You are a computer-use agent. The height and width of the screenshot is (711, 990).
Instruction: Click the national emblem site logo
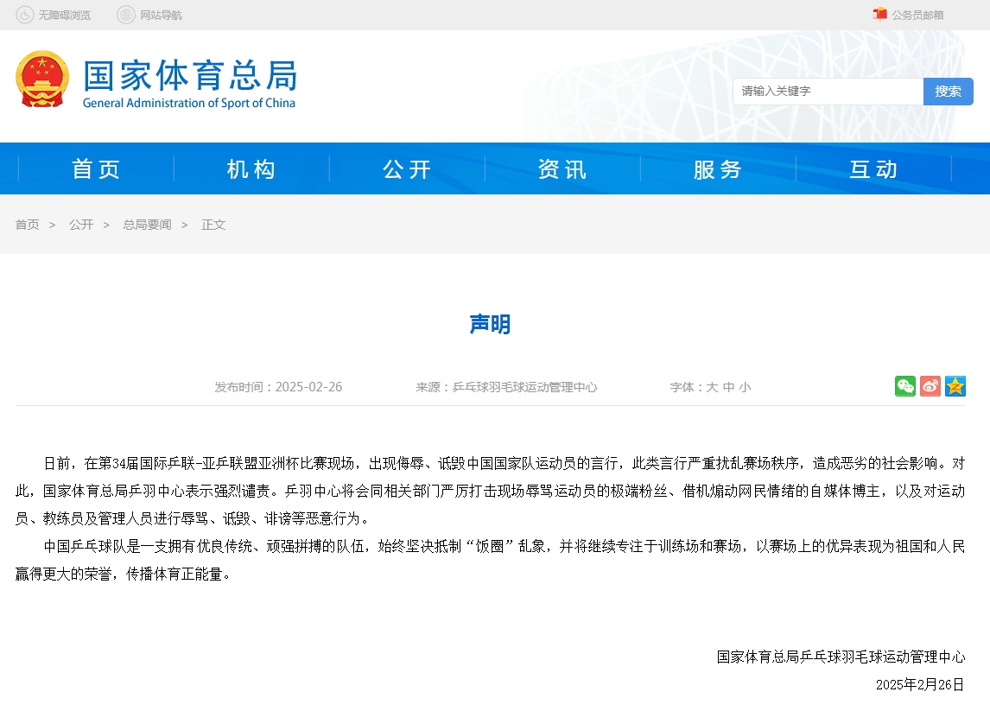click(42, 79)
